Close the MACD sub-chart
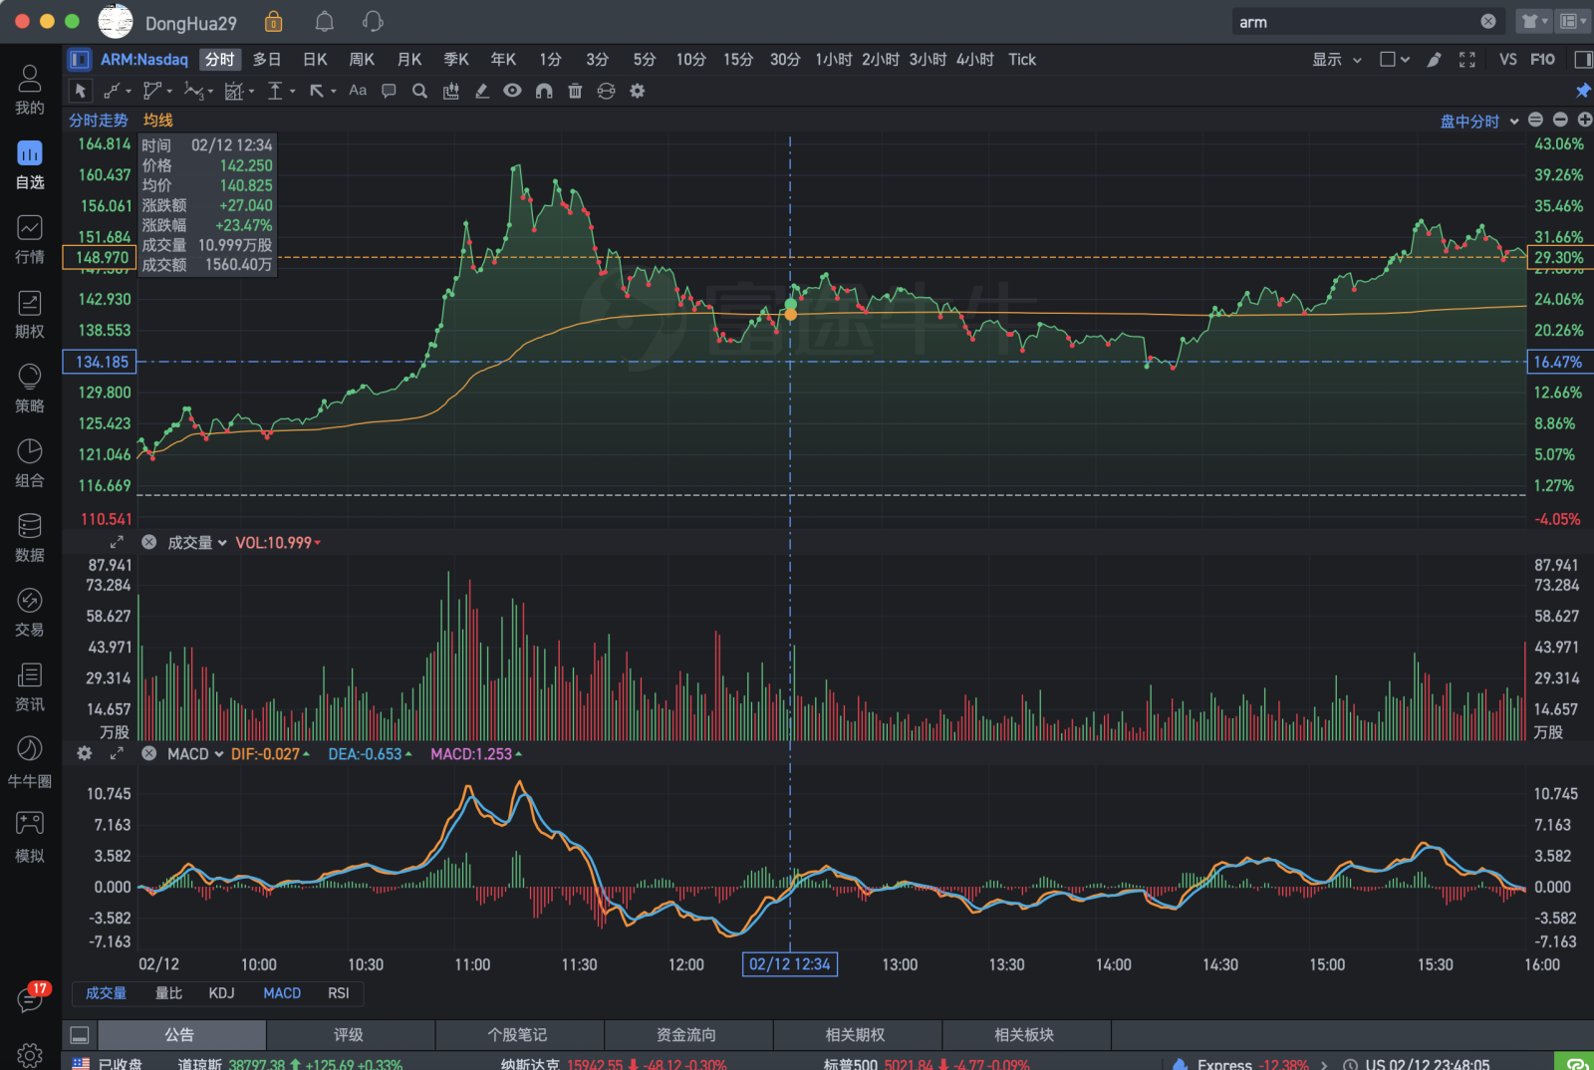The width and height of the screenshot is (1594, 1070). (148, 754)
